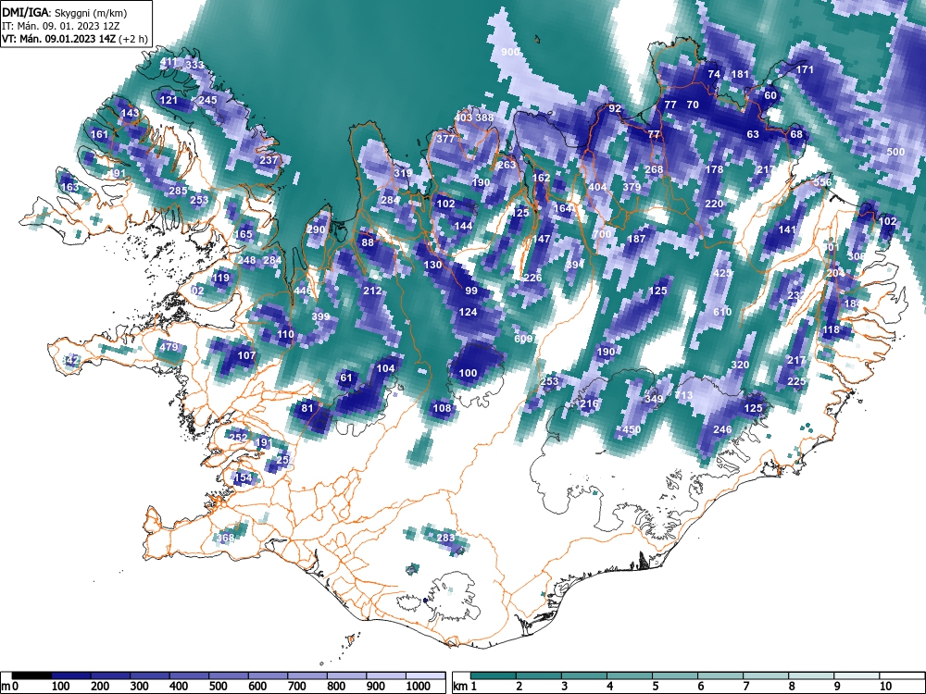This screenshot has height=694, width=926.
Task: Select the map value 163 near the west coast
Action: pos(69,187)
